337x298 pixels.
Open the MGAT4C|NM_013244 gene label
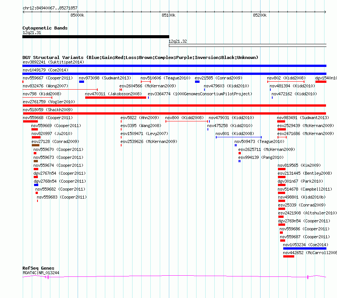tap(41, 273)
